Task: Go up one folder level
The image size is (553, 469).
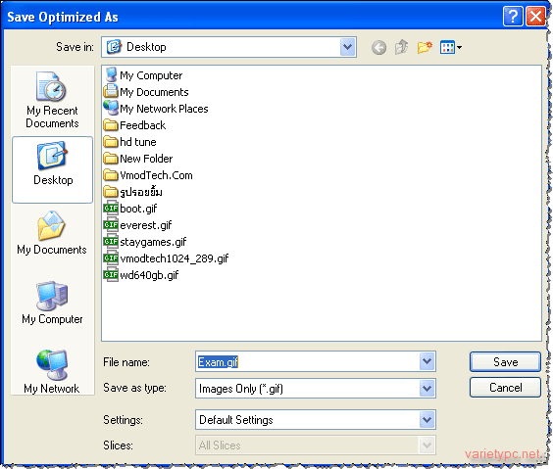Action: [x=402, y=47]
